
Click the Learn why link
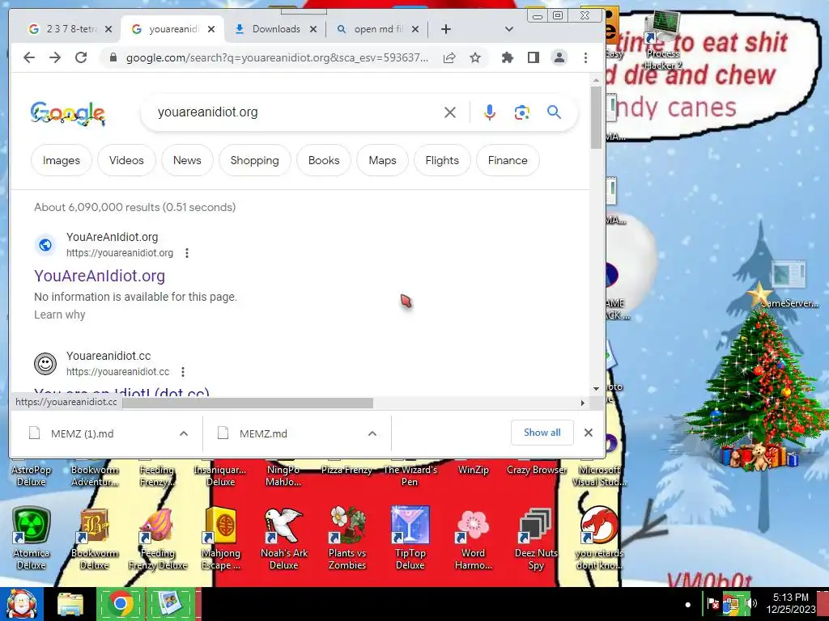tap(60, 315)
